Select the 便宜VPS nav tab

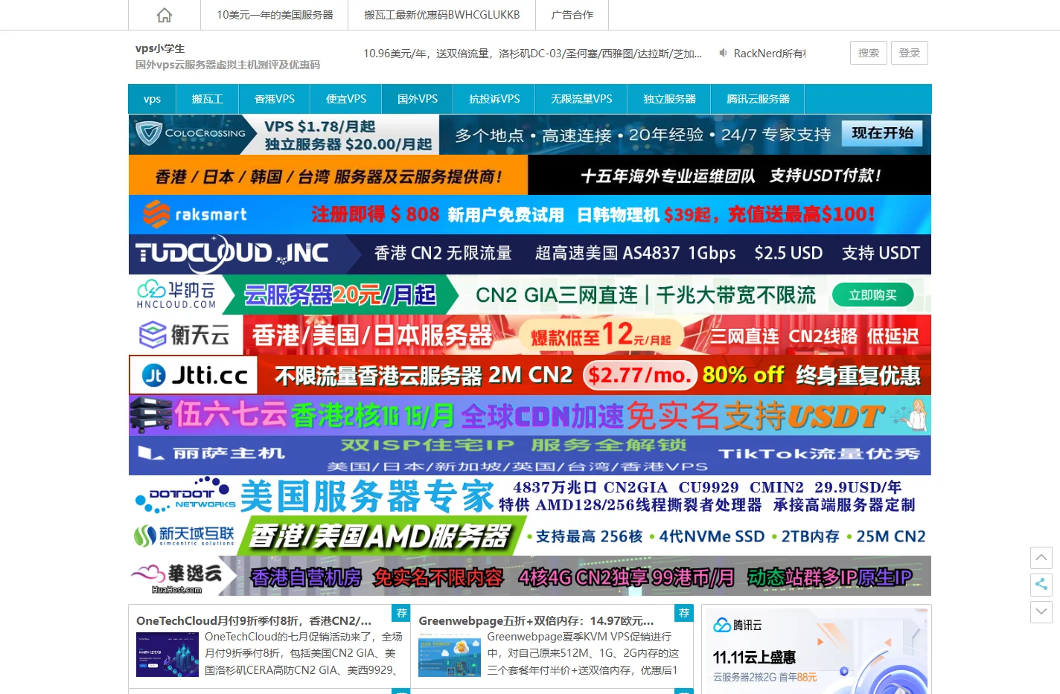click(x=346, y=99)
